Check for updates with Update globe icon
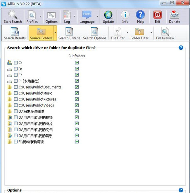This screenshot has width=190, height=193. (x=108, y=15)
